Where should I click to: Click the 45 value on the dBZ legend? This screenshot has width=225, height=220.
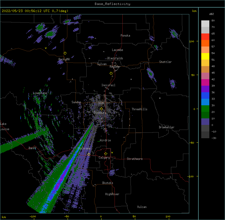click(x=213, y=73)
